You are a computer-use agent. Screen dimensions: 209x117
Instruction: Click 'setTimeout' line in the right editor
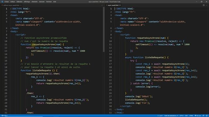(x=163, y=45)
